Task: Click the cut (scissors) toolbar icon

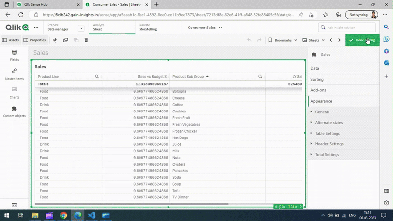Action: coord(55,40)
